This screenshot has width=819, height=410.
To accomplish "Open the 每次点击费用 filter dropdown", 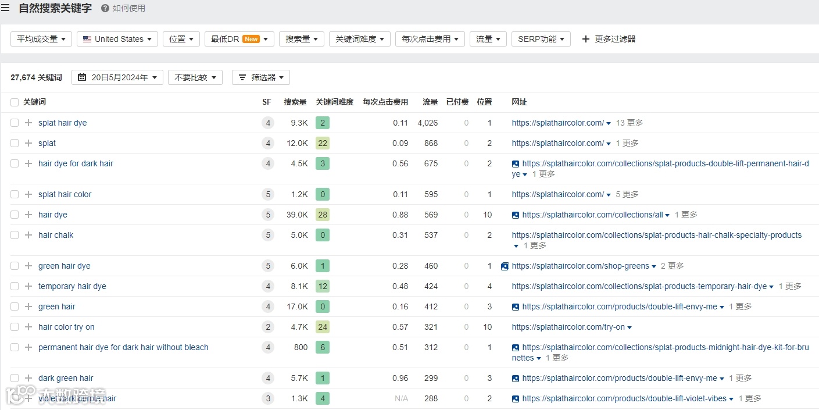I will (430, 39).
